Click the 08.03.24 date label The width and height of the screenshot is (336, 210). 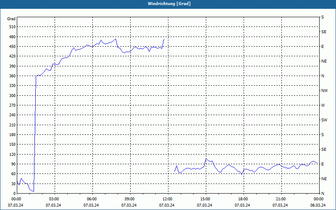318,205
